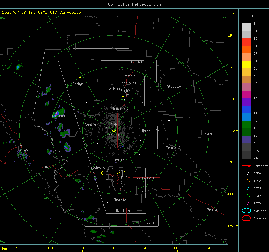Click the red forecast arrow in legend

[246, 166]
